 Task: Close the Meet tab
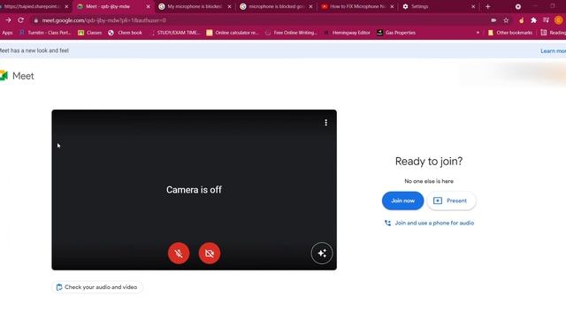[x=148, y=6]
